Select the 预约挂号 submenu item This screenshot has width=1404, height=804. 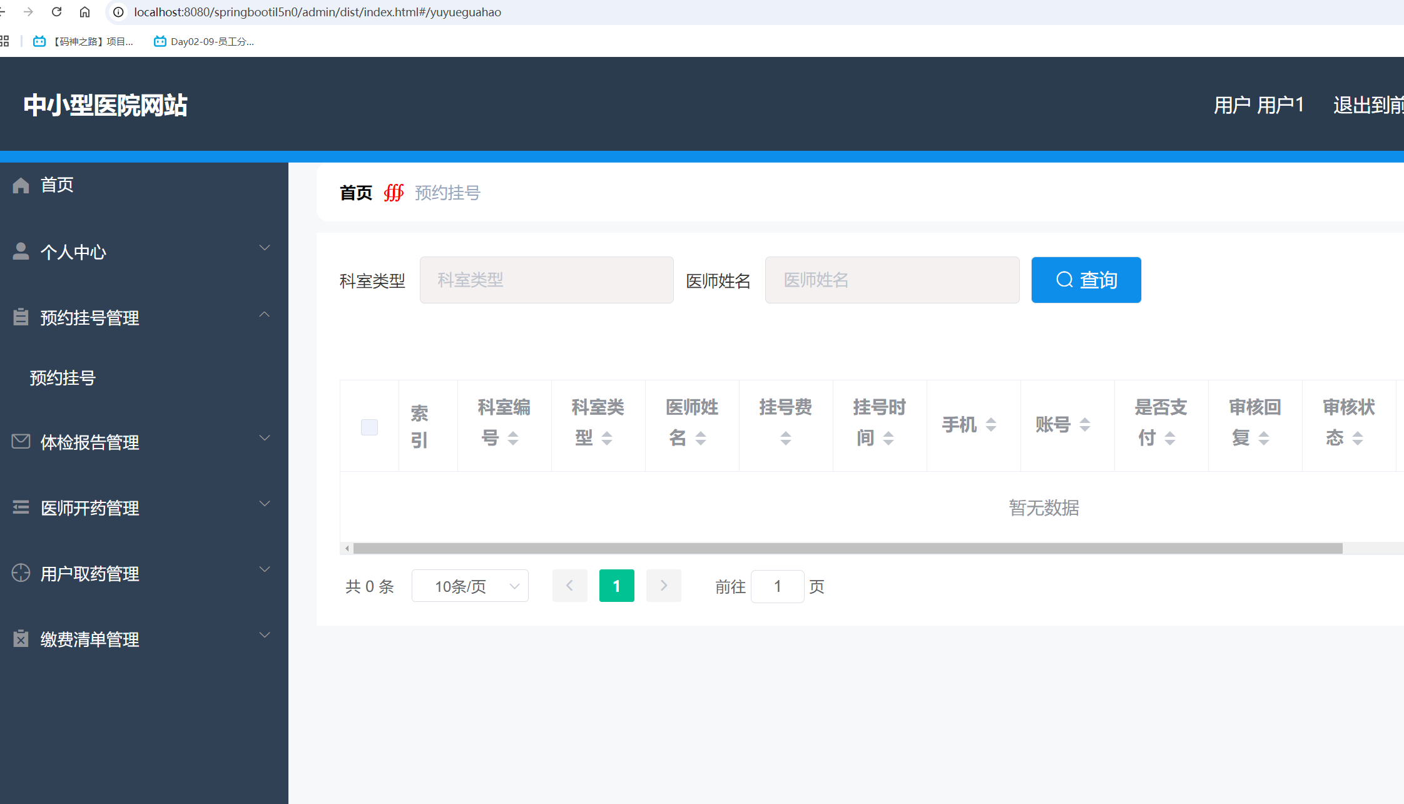(62, 377)
